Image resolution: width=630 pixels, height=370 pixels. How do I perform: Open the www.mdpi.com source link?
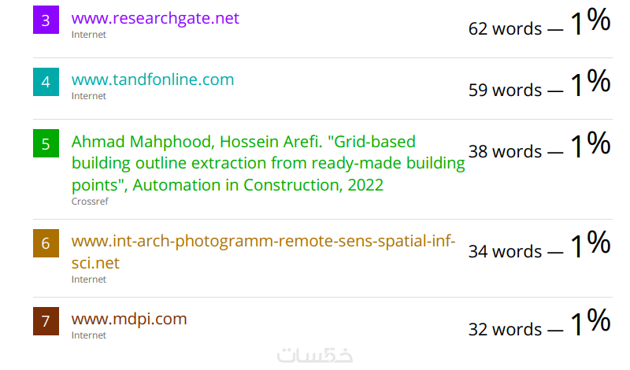point(129,319)
